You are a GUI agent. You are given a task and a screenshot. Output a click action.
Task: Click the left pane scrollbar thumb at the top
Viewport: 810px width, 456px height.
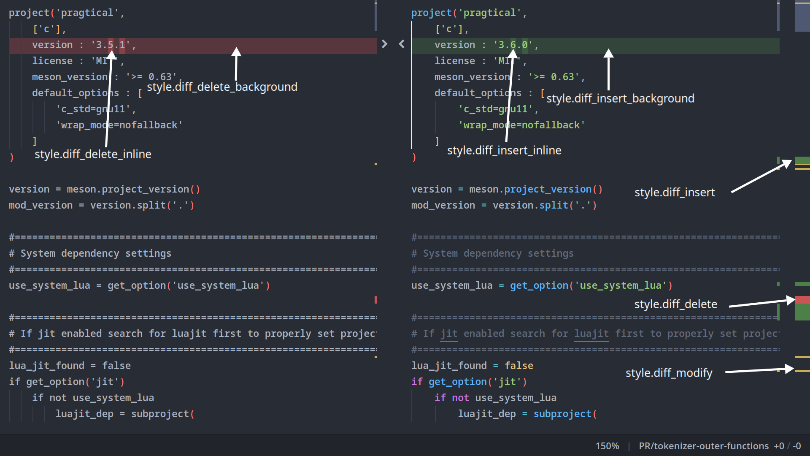click(375, 17)
